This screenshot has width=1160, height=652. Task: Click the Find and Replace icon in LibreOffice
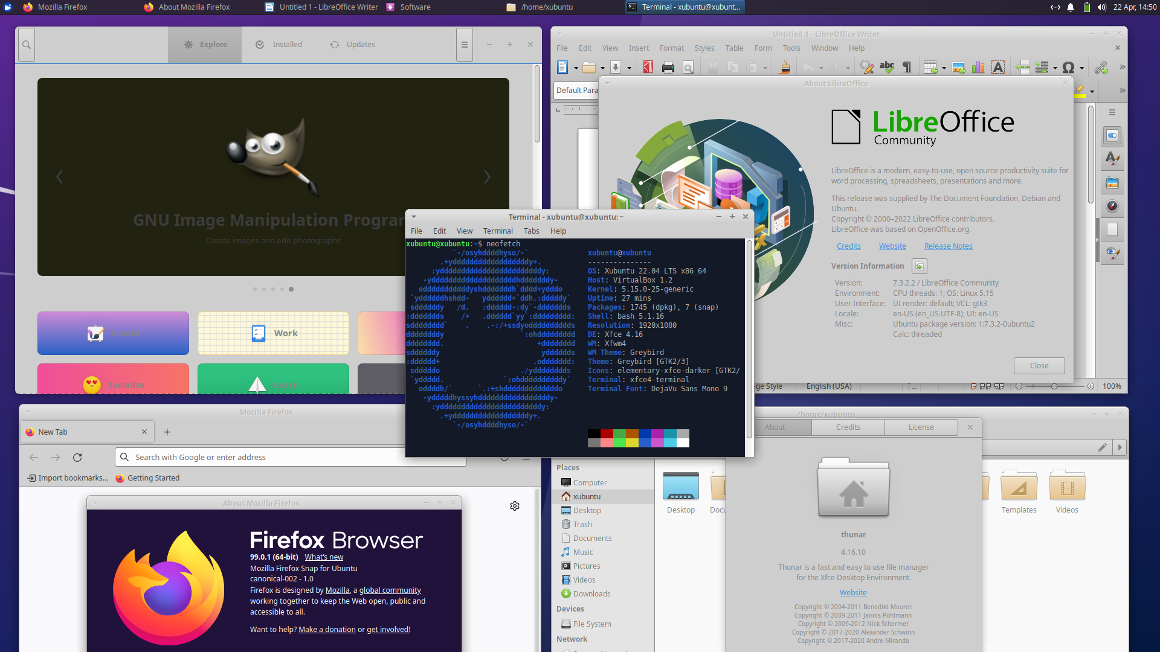pos(866,67)
